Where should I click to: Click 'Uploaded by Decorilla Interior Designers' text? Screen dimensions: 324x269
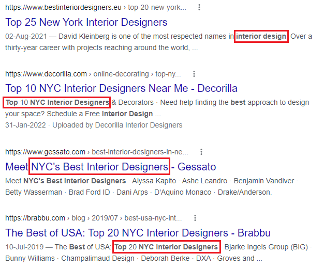[x=117, y=125]
